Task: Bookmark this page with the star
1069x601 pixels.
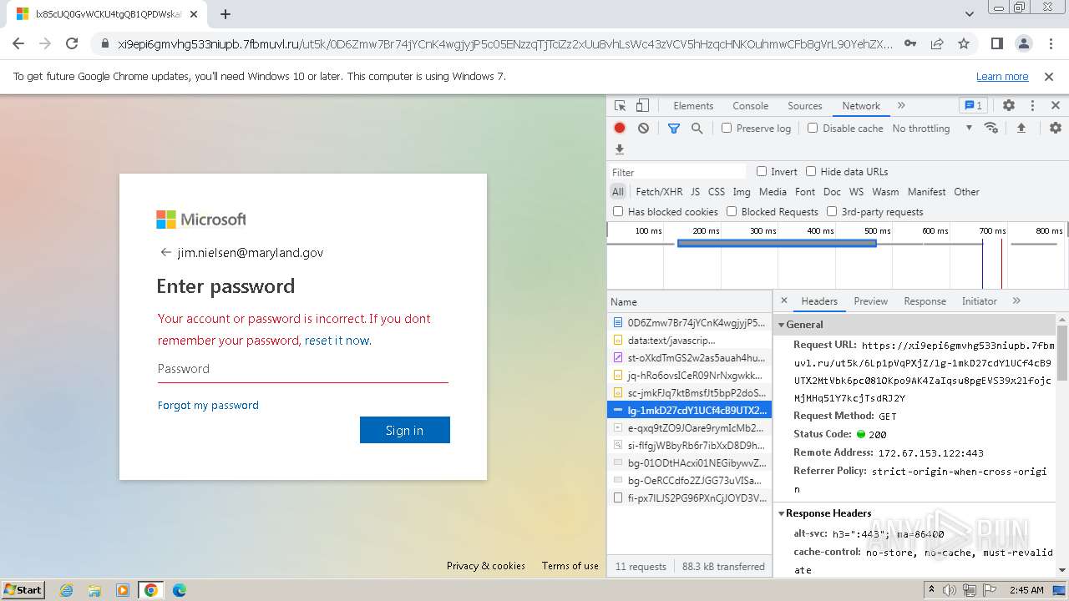Action: pyautogui.click(x=964, y=43)
